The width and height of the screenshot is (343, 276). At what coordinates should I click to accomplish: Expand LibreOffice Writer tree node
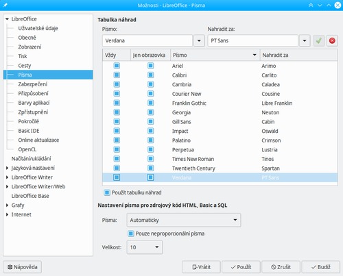pyautogui.click(x=7, y=177)
